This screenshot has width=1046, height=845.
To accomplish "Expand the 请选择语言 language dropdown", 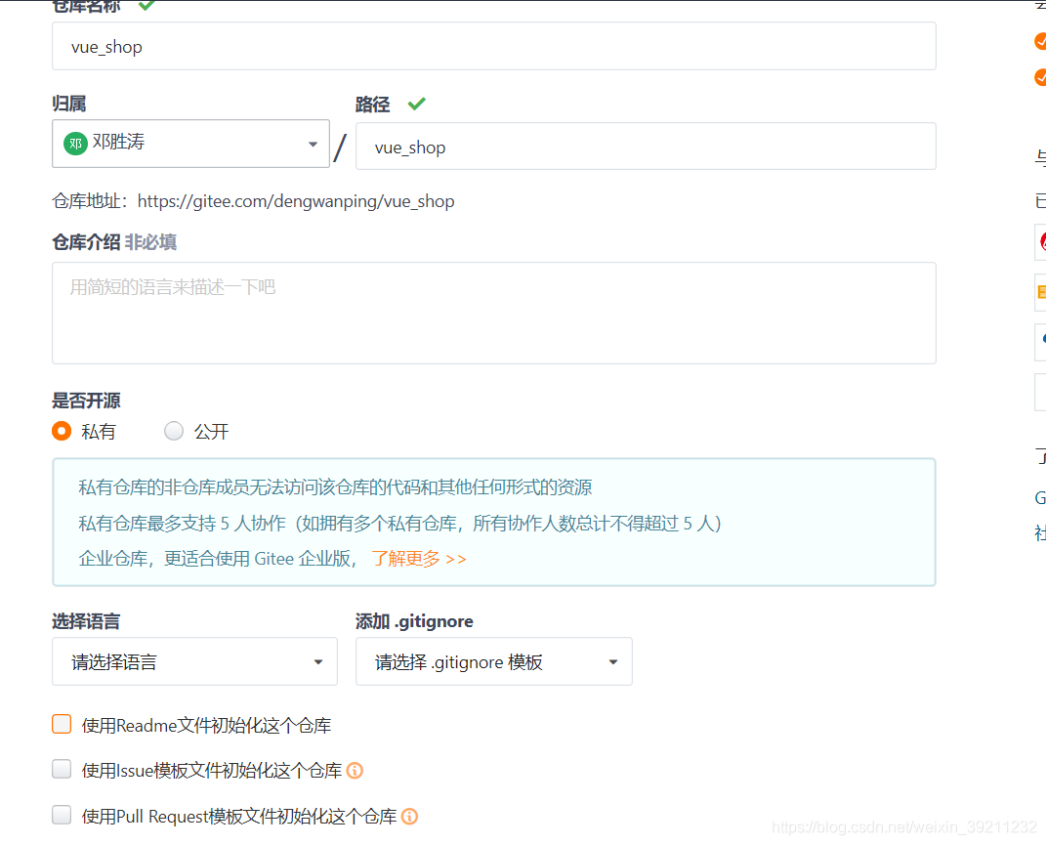I will [x=194, y=661].
